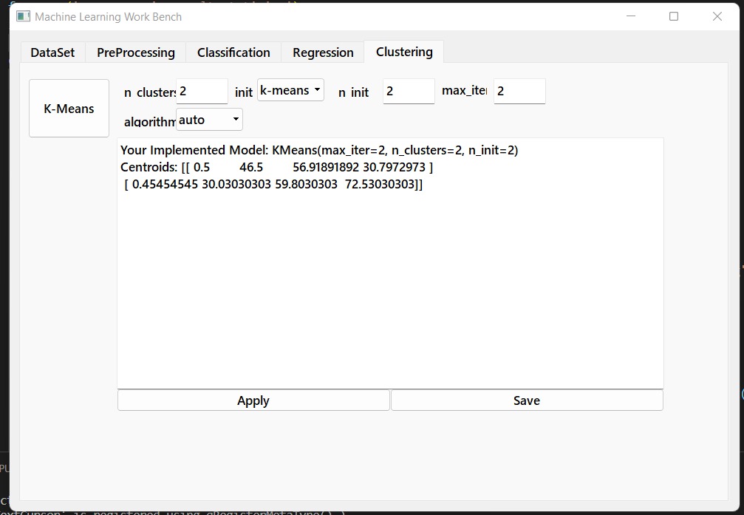The image size is (744, 515).
Task: Go to the Classification tab
Action: pos(233,52)
